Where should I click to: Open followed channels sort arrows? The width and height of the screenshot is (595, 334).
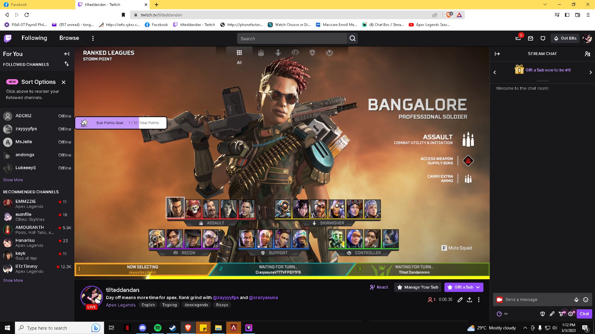[67, 64]
